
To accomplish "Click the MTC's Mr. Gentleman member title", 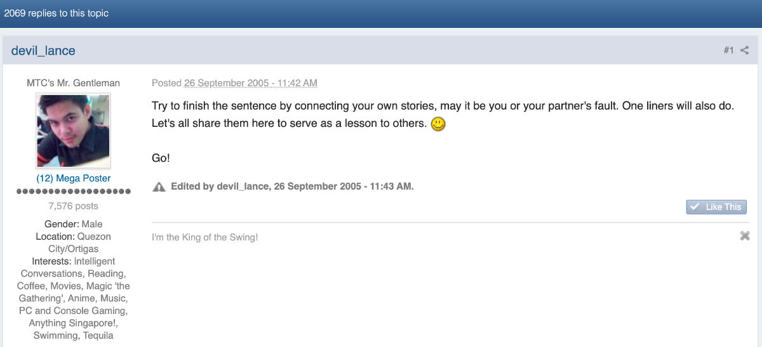I will point(74,83).
